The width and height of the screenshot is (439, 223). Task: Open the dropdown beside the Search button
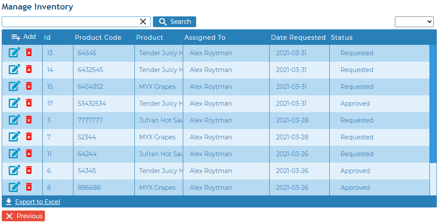[414, 22]
